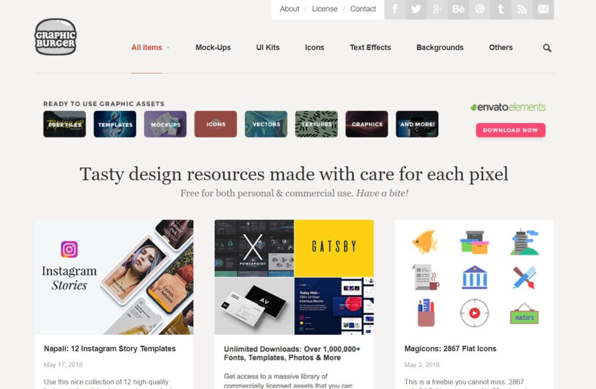Image resolution: width=596 pixels, height=389 pixels.
Task: Open the Magicons flat icons preview image
Action: 473,278
